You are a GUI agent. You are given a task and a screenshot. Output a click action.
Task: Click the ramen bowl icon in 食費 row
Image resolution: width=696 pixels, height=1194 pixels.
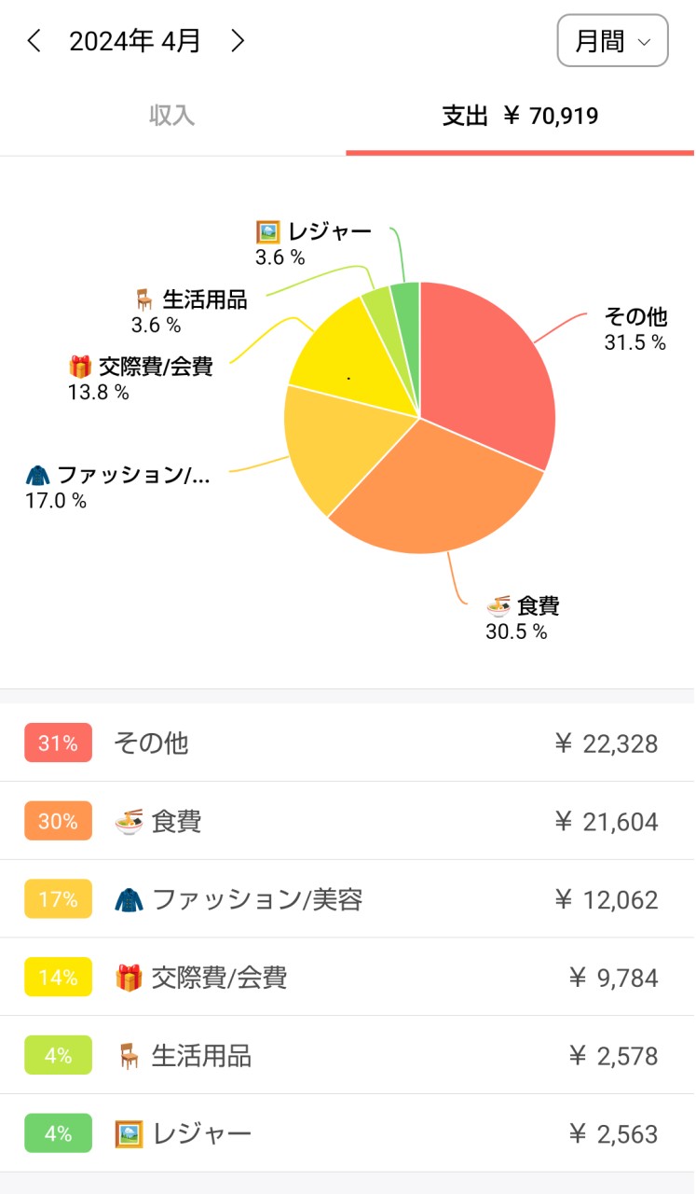129,822
